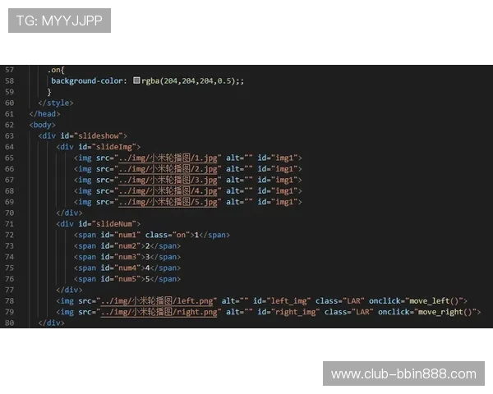Place cursor on the "slideshow" id value
493x394 pixels.
99,135
